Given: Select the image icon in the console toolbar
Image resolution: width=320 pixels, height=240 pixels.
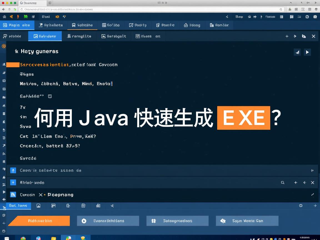Looking at the screenshot, I should [x=38, y=206].
